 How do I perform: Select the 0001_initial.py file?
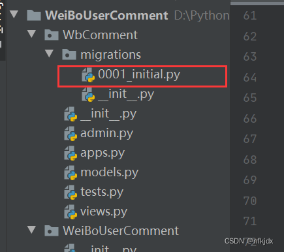tap(139, 74)
